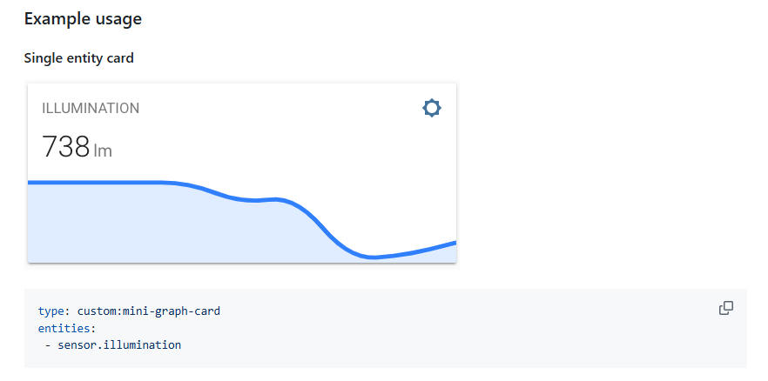The height and width of the screenshot is (381, 768).
Task: Click the lm unit label
Action: (x=103, y=150)
